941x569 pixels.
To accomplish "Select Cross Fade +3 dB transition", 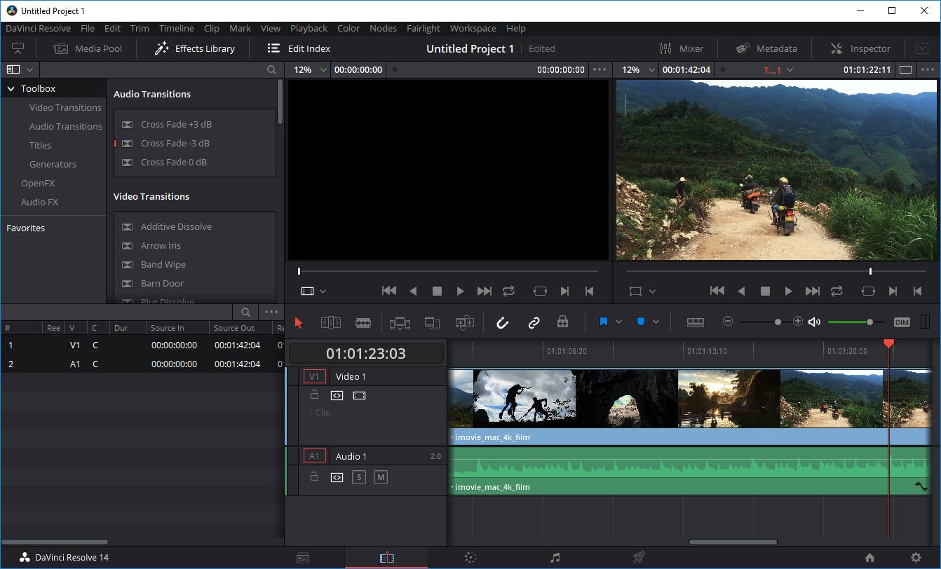I will coord(176,124).
